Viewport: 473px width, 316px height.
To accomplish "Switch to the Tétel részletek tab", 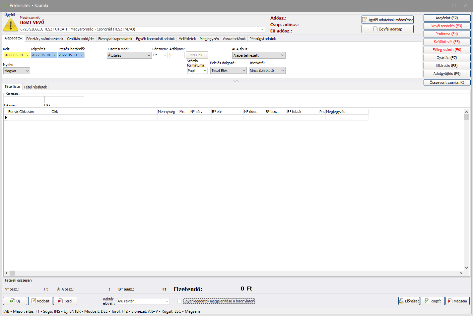I will point(35,87).
